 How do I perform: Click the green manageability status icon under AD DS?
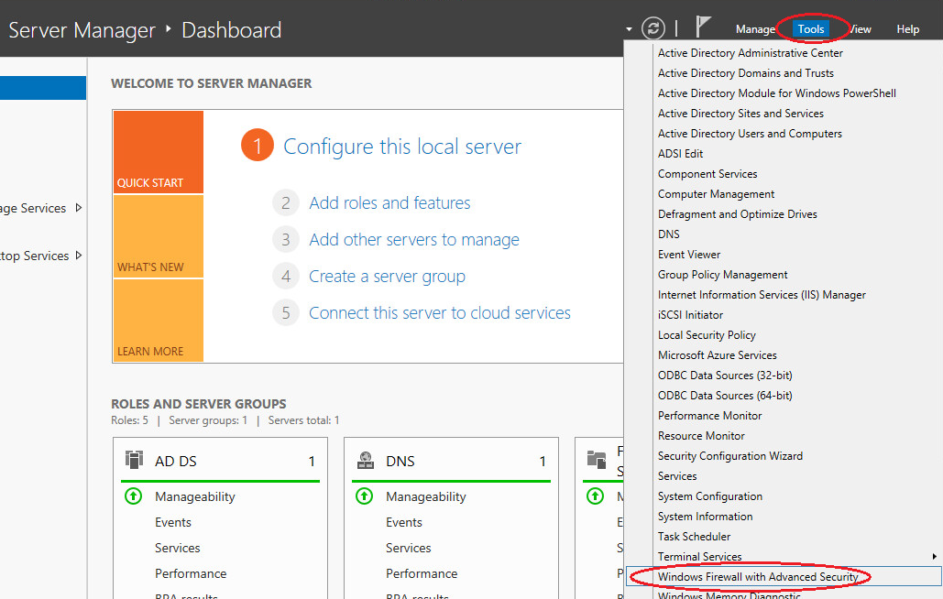coord(133,496)
